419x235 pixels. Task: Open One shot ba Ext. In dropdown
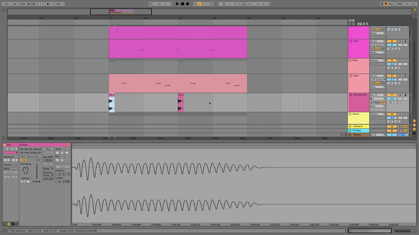coord(378,95)
